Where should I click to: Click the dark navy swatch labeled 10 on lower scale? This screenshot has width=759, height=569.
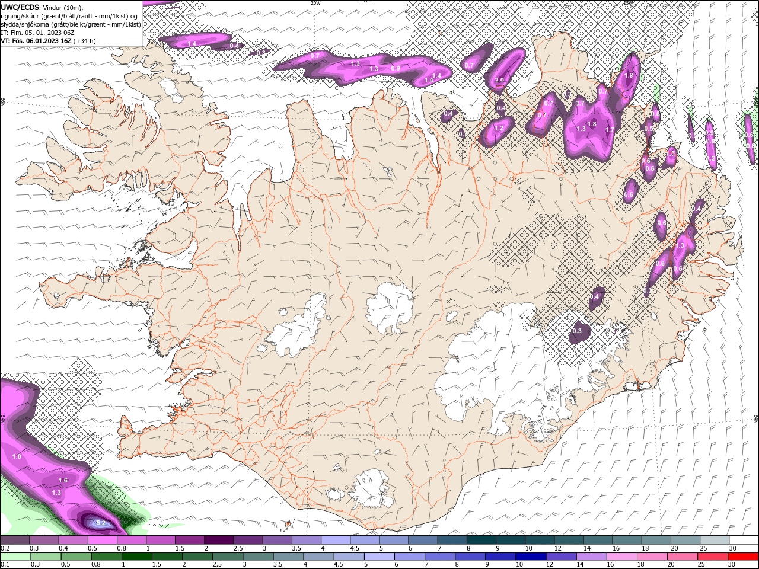(530, 556)
